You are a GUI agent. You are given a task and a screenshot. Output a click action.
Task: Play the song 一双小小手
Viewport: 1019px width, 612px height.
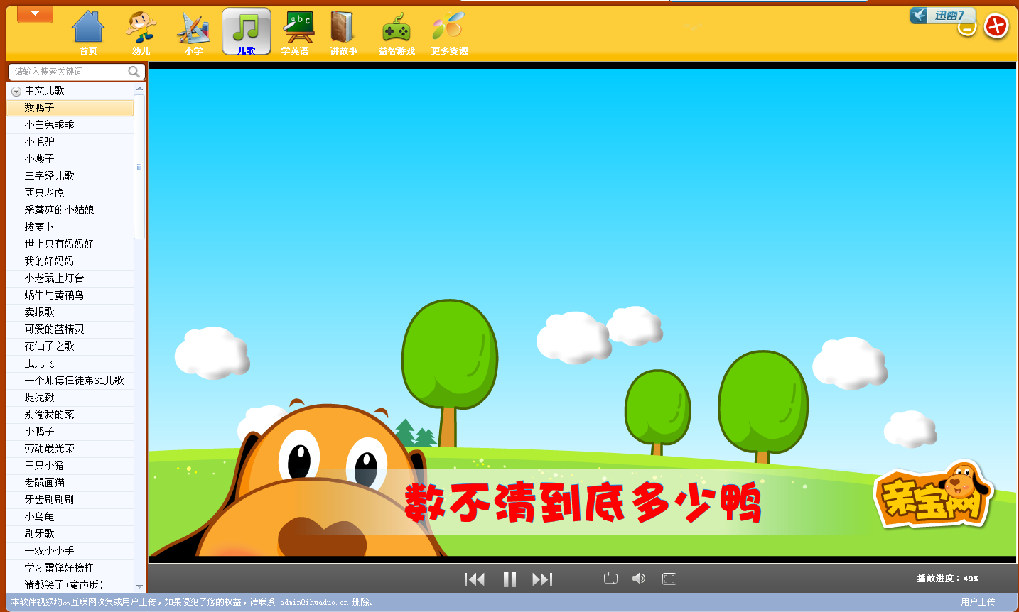point(70,551)
